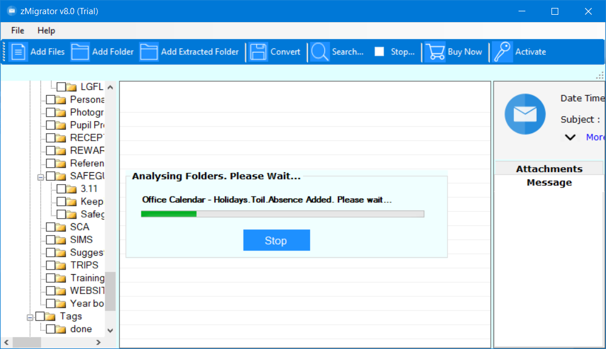Click the Buy Now label
Viewport: 606px width, 349px height.
(465, 52)
